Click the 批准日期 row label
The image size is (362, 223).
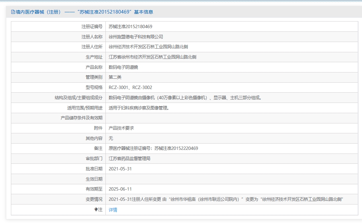pyautogui.click(x=94, y=169)
